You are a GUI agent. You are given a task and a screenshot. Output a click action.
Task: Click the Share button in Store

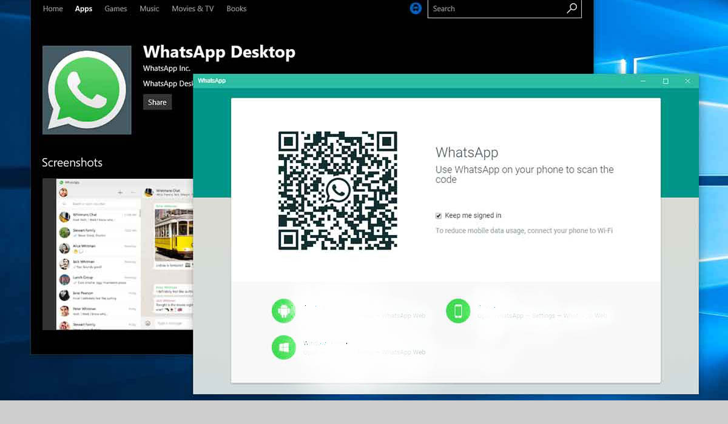pos(157,102)
